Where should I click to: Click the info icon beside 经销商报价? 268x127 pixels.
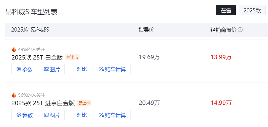[240, 30]
